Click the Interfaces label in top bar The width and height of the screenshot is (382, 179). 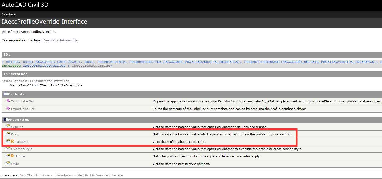click(9, 14)
